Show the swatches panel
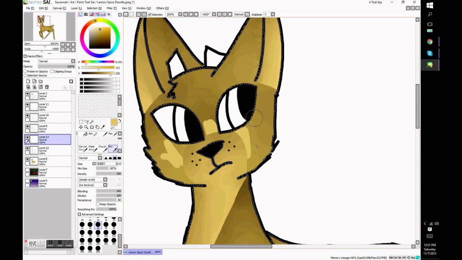 coord(103,14)
